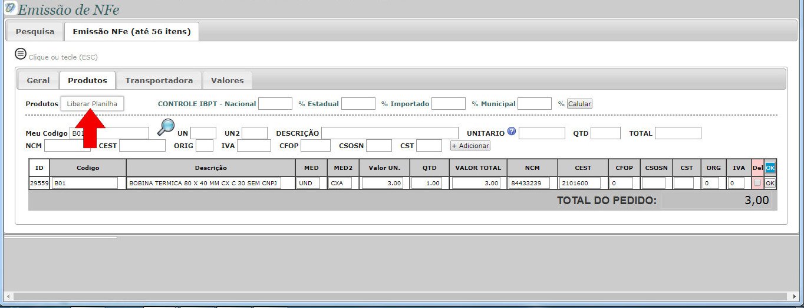The height and width of the screenshot is (308, 804).
Task: Select the CFOP entry field above the table
Action: [315, 146]
